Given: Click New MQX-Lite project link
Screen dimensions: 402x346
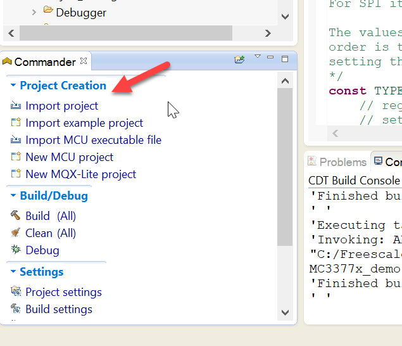Looking at the screenshot, I should tap(80, 174).
